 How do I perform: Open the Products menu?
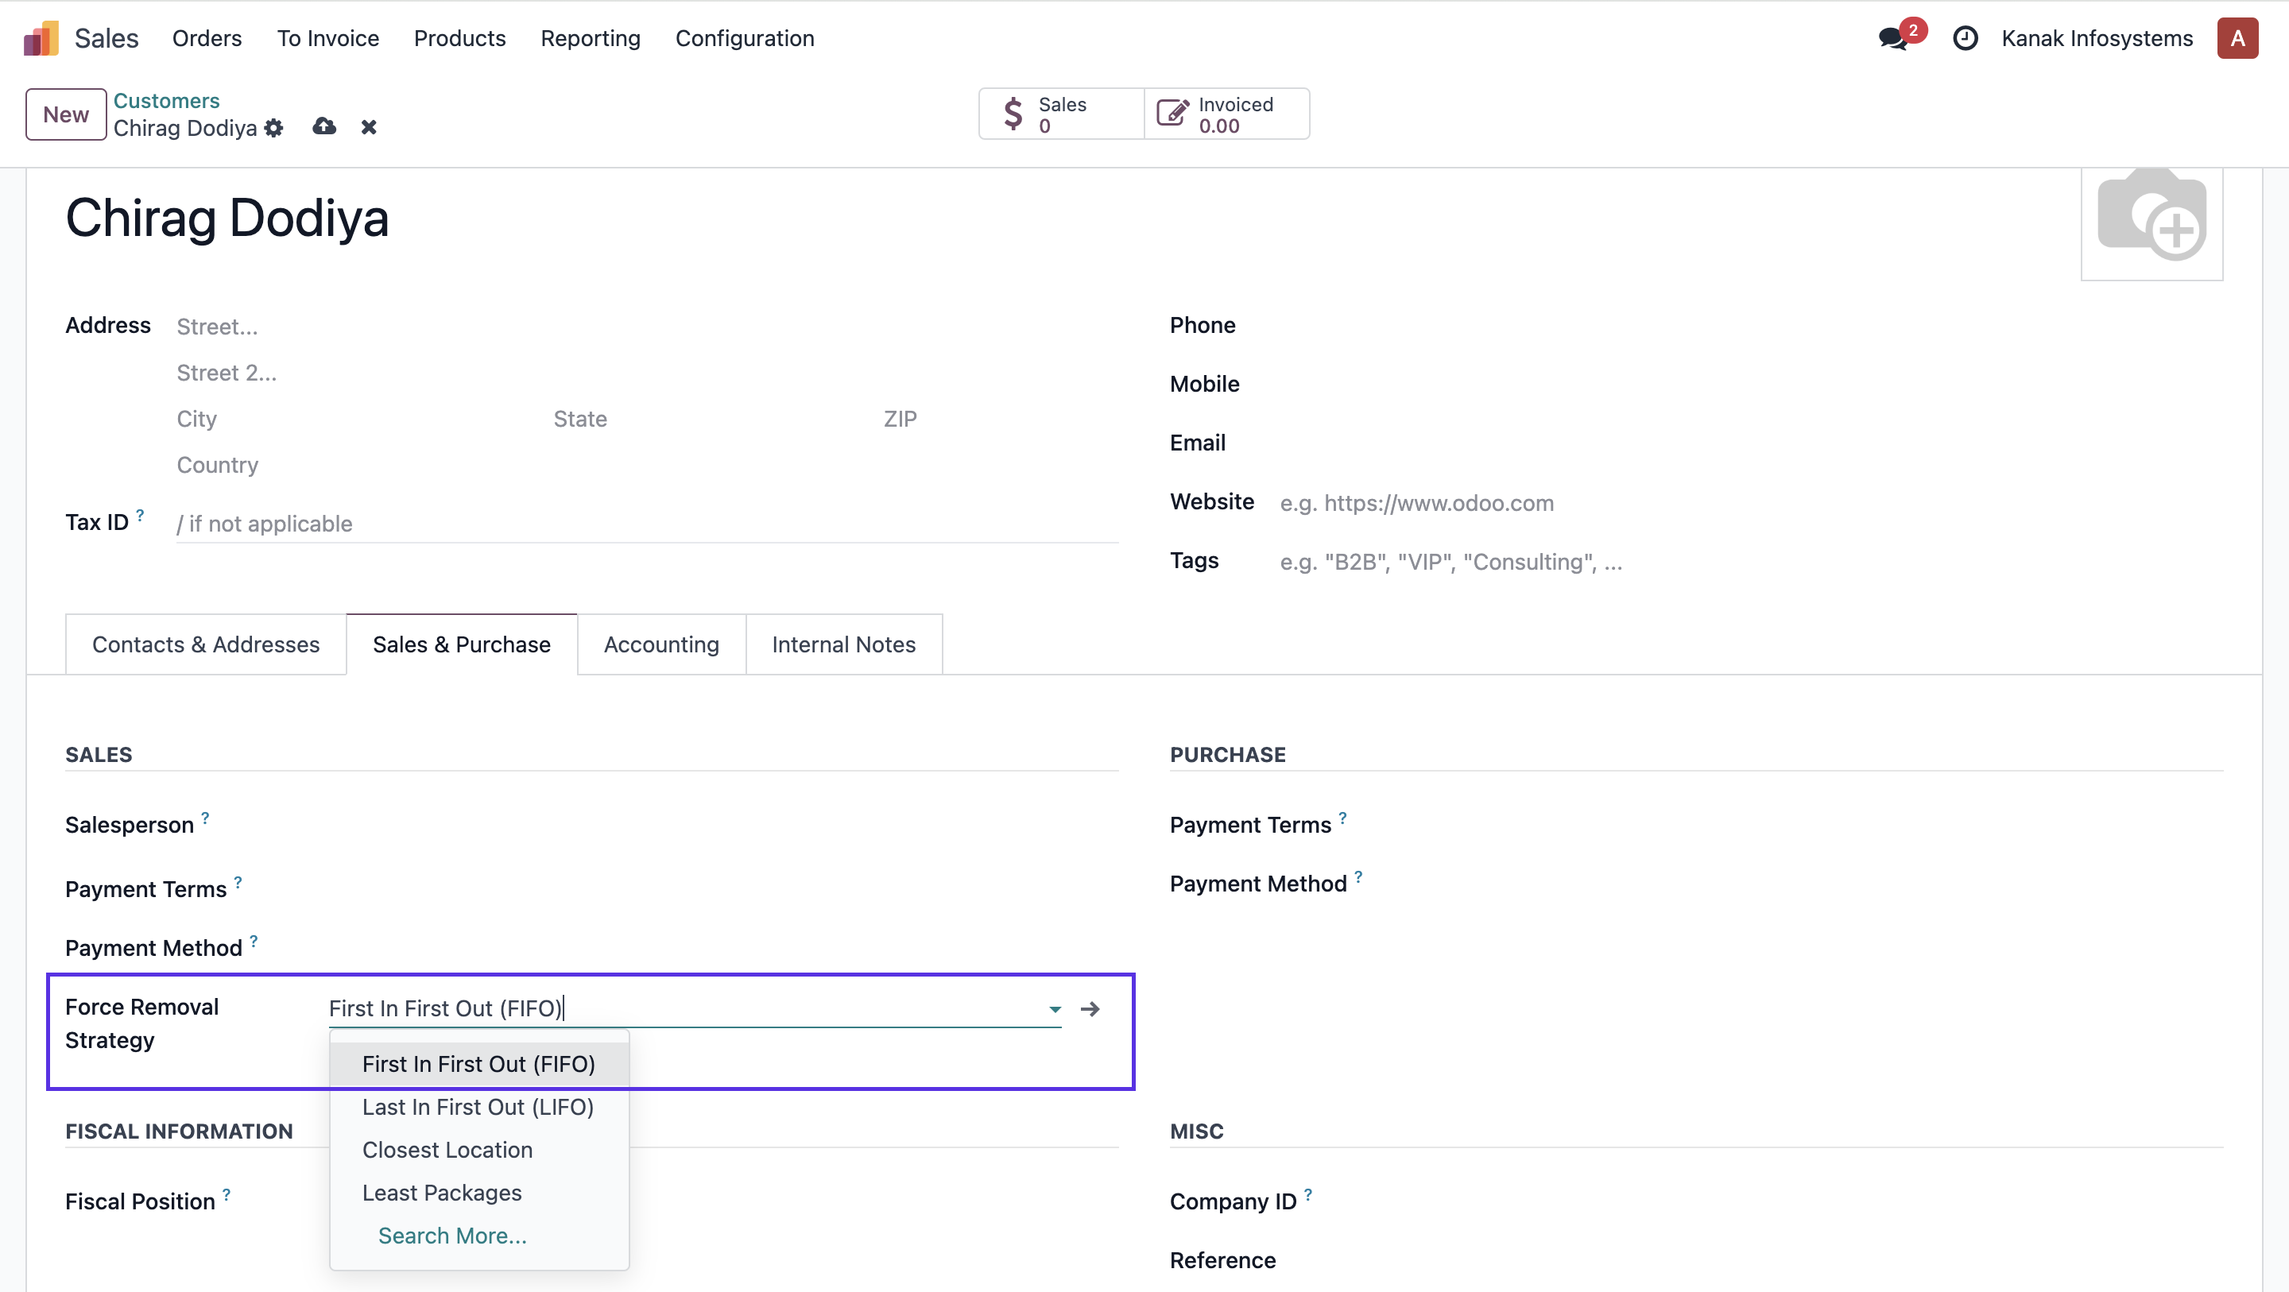pos(459,38)
